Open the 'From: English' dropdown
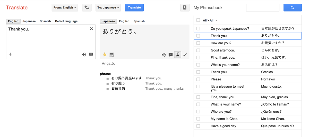This screenshot has width=309, height=137. click(x=65, y=8)
